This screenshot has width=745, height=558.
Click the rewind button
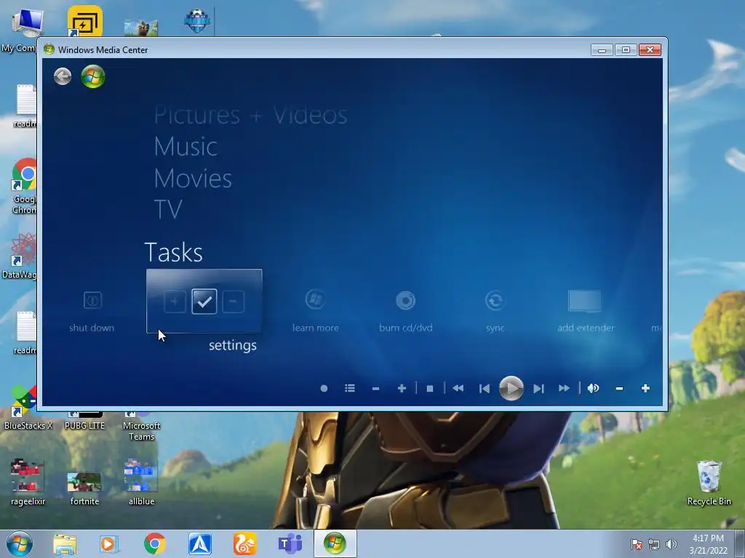pyautogui.click(x=458, y=389)
